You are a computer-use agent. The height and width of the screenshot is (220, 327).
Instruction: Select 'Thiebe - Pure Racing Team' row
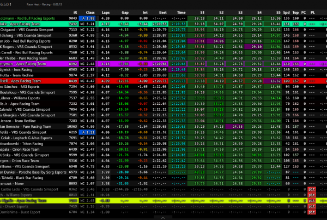tap(163, 58)
